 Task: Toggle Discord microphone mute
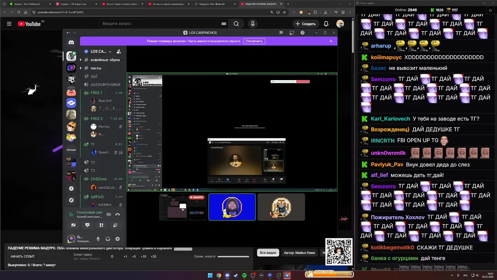tap(98, 239)
